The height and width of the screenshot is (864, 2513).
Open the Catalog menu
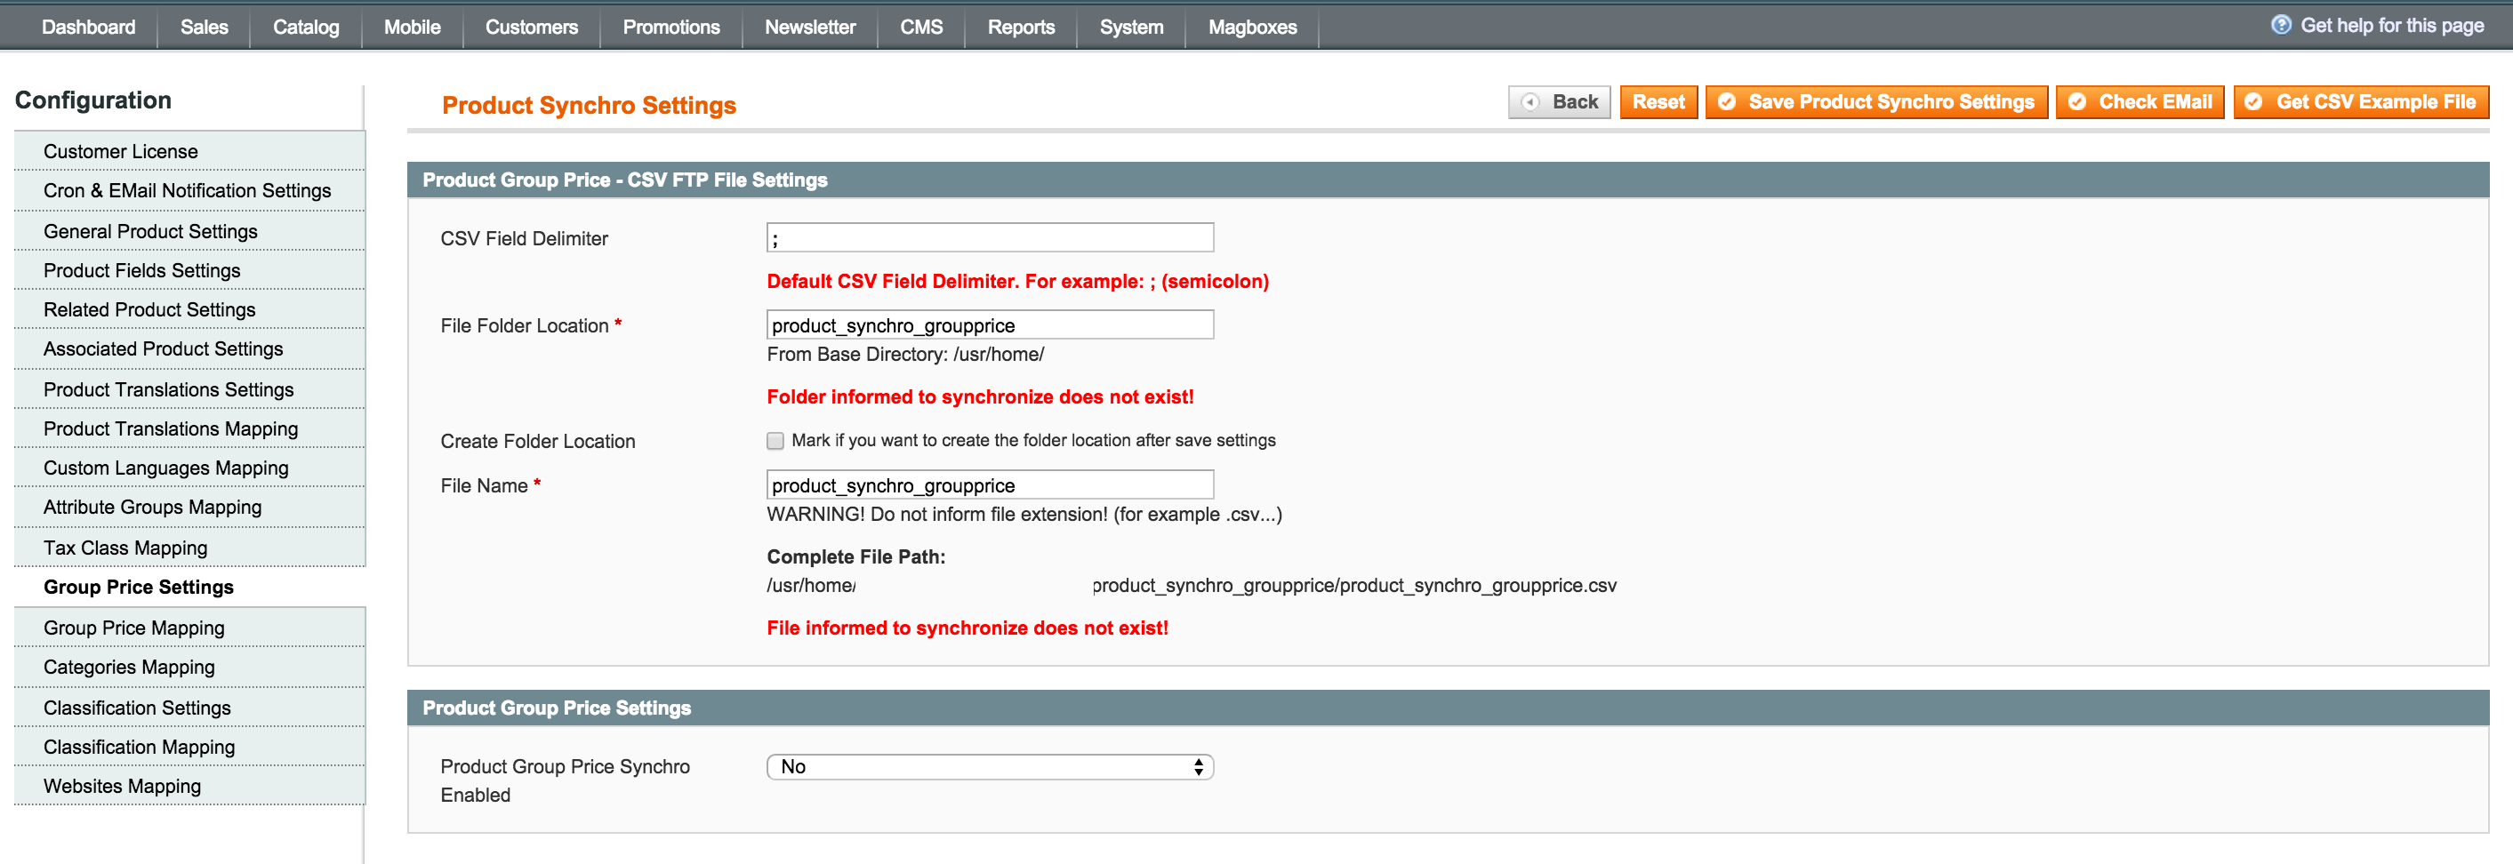pos(305,28)
